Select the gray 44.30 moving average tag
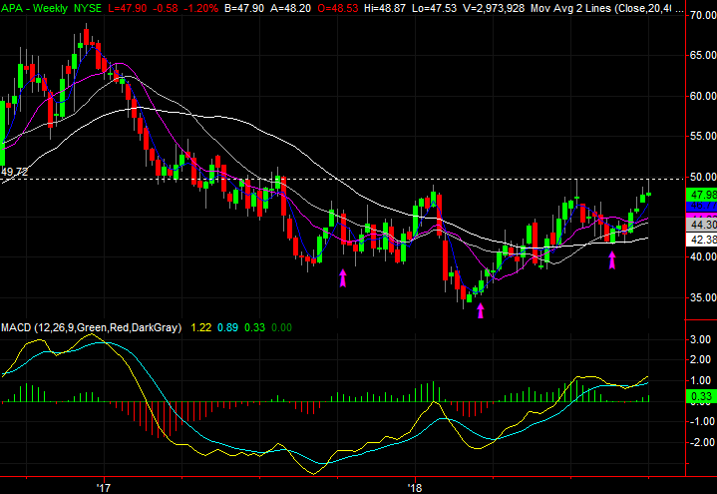Viewport: 717px width, 494px height. pos(703,226)
